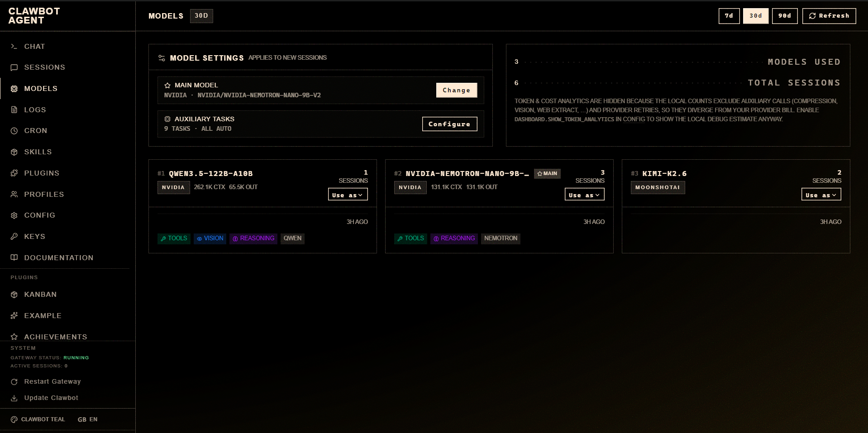Click the 'NEMOTRON' tag on second card
Screen dimensions: 868x433
tap(501, 238)
